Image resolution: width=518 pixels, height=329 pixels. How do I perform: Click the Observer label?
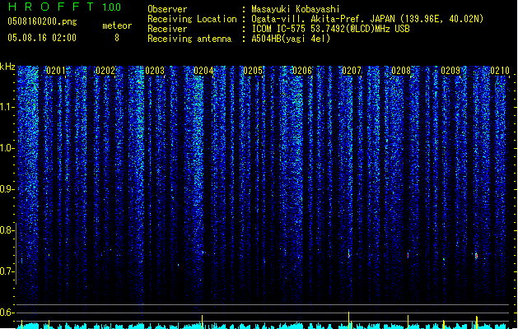[x=167, y=9]
